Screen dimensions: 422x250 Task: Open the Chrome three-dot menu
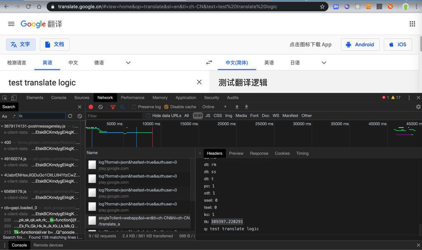tap(416, 7)
